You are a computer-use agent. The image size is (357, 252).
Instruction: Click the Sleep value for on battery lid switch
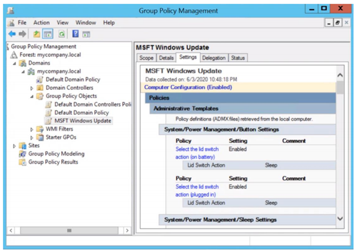tap(271, 165)
